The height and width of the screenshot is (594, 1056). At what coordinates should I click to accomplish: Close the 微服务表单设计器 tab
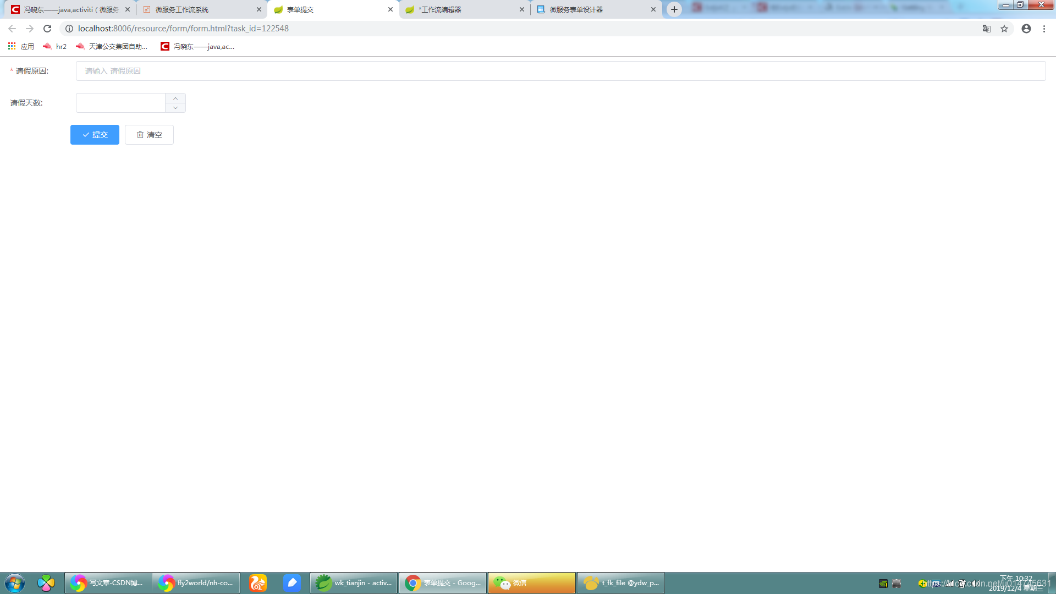pos(653,9)
